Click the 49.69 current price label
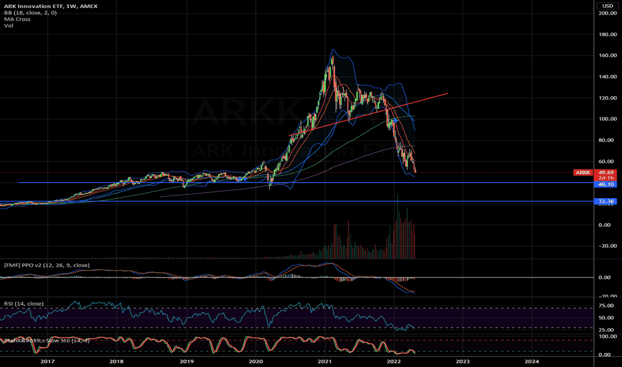Image resolution: width=622 pixels, height=367 pixels. 606,173
